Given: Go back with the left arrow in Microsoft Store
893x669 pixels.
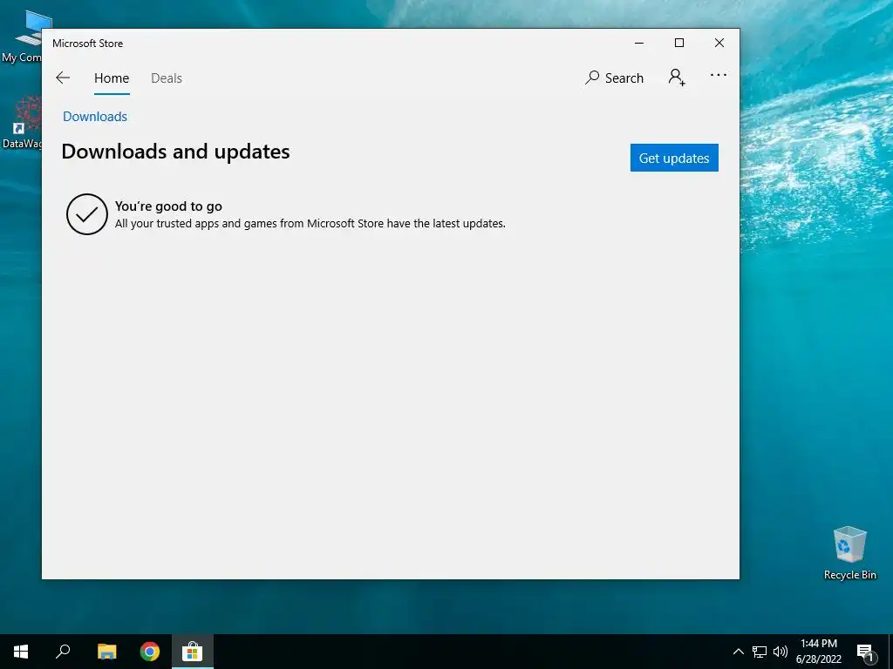Looking at the screenshot, I should click(63, 78).
